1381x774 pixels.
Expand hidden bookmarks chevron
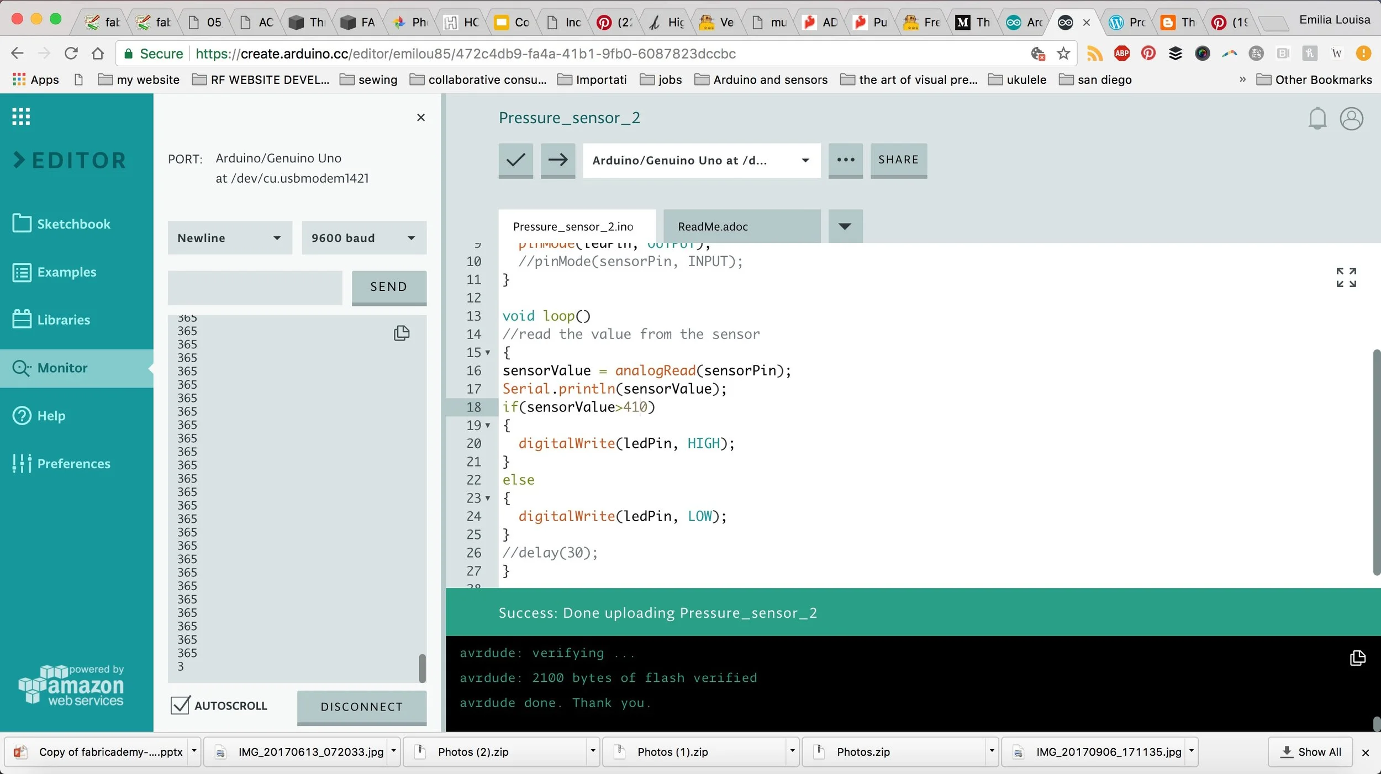(x=1242, y=79)
